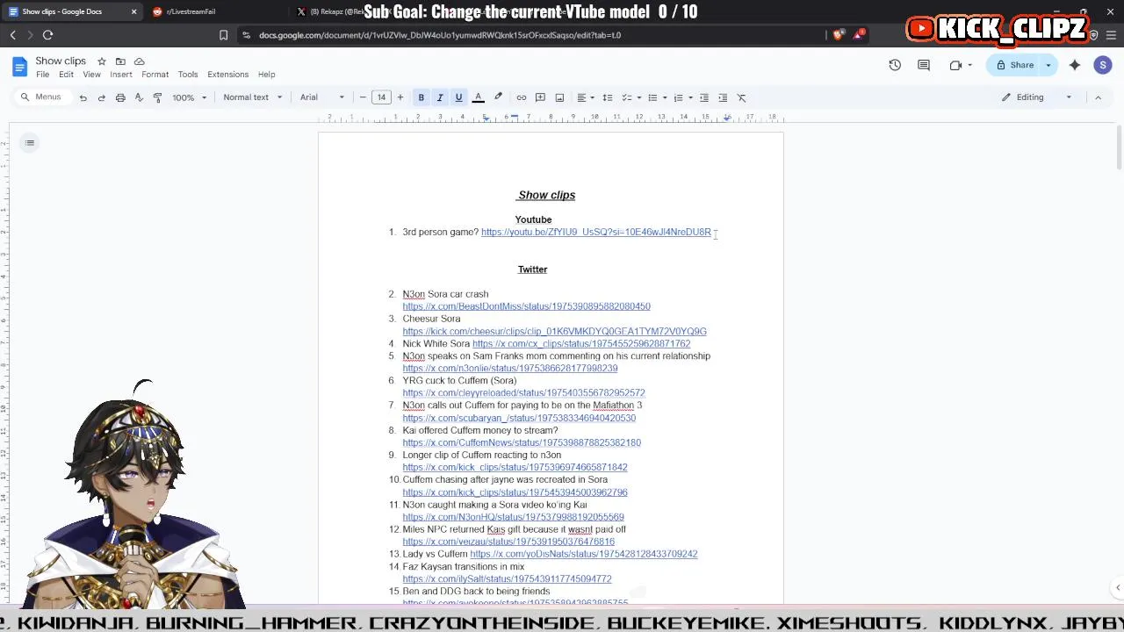Increase indent of the paragraph
This screenshot has height=632, width=1124.
click(723, 97)
